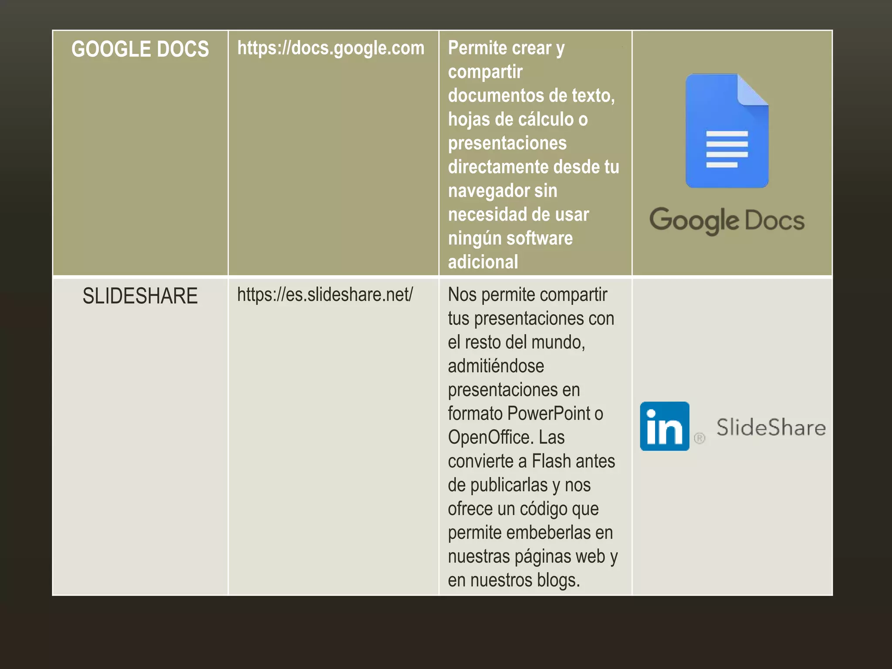892x669 pixels.
Task: Click the blue Google Docs document icon
Action: 727,131
